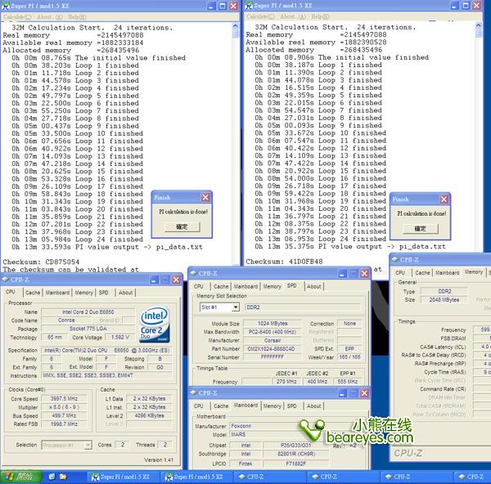This screenshot has height=484, width=491.
Task: Activate second Super PI taskbar button
Action: [x=196, y=477]
